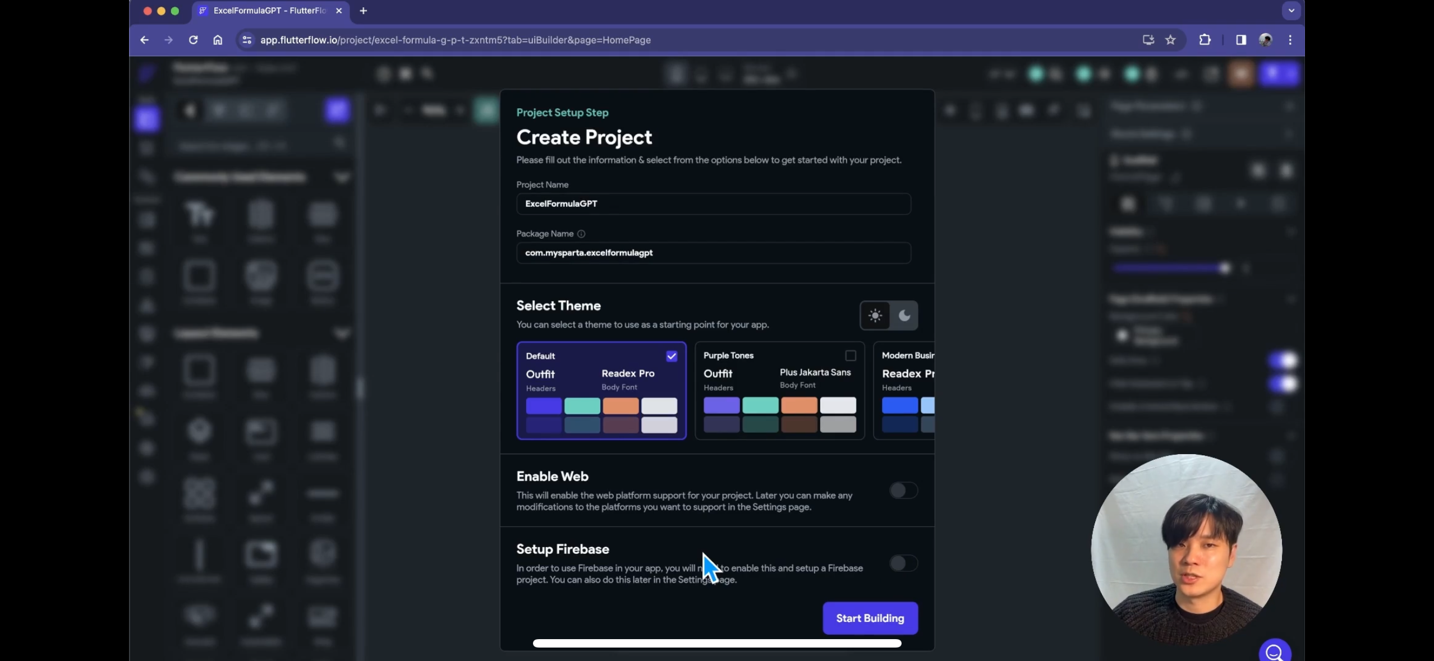Click the brown swatch in Purple Tones
Screen dimensions: 1434x661
pyautogui.click(x=799, y=424)
